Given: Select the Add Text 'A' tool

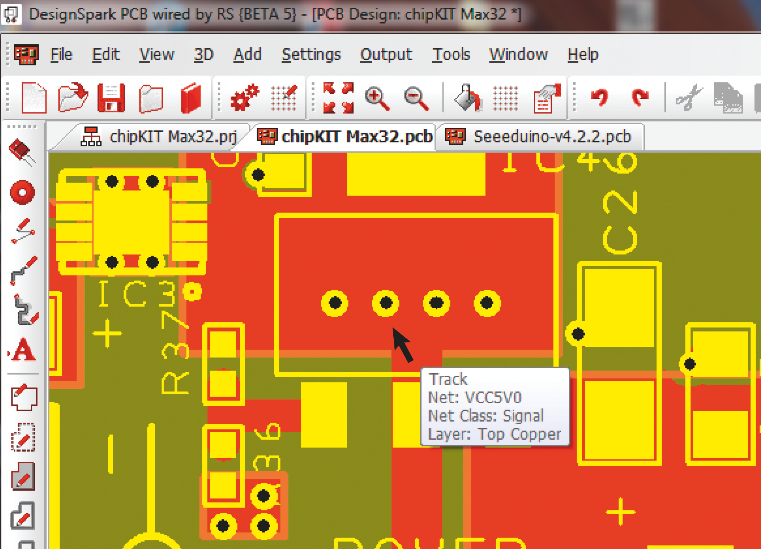Looking at the screenshot, I should click(23, 350).
